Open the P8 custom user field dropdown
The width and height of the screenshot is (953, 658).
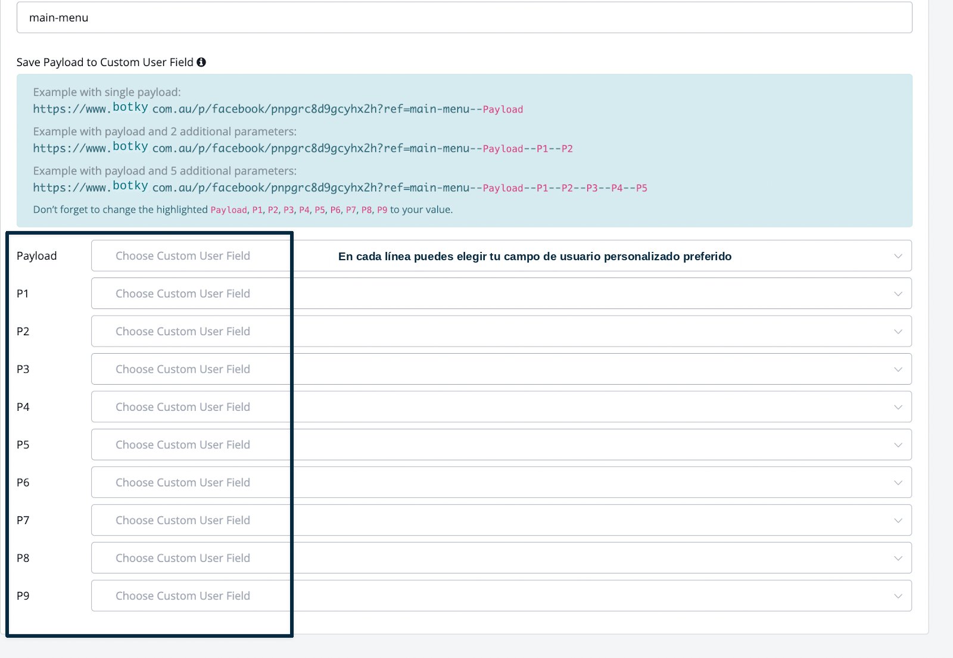502,558
